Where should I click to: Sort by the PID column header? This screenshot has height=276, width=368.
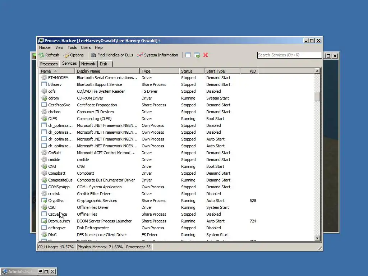249,71
